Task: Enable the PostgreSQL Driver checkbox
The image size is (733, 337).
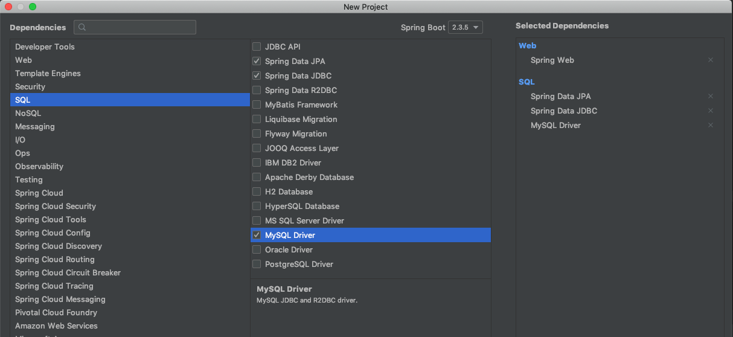Action: tap(257, 264)
